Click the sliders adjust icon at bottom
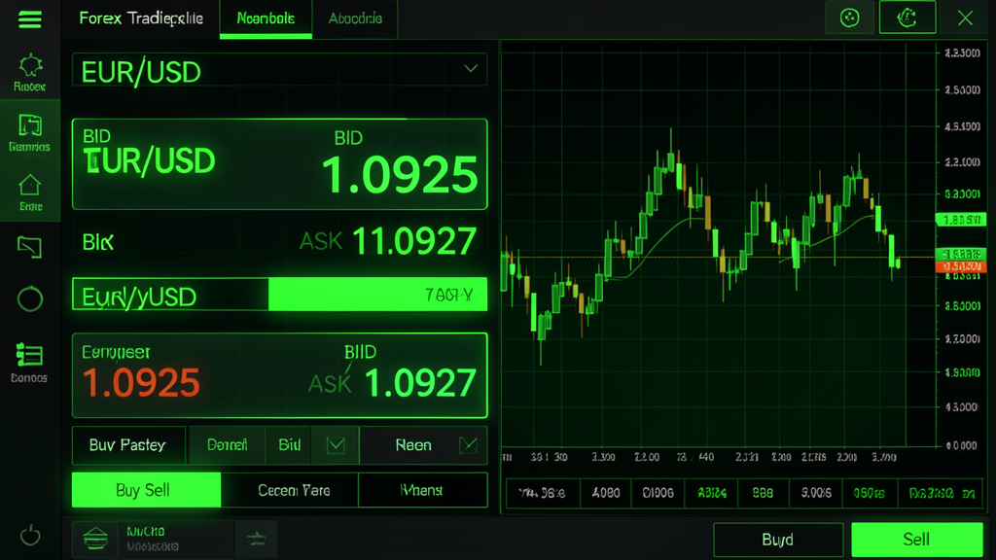The height and width of the screenshot is (560, 996). 257,539
